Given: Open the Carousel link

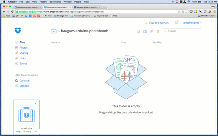Looking at the screenshot, I should (24, 81).
